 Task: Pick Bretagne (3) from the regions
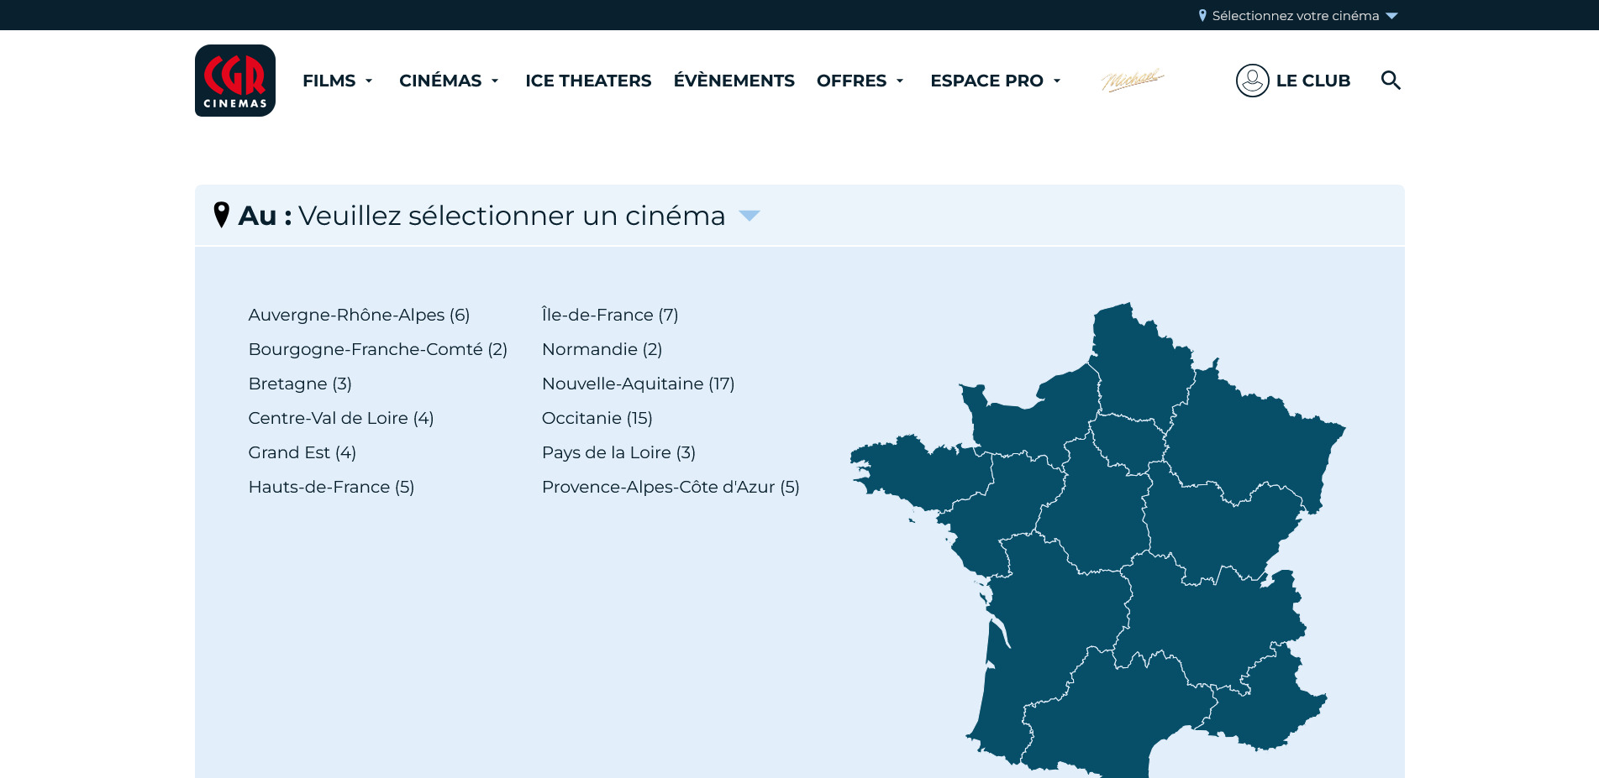coord(300,384)
